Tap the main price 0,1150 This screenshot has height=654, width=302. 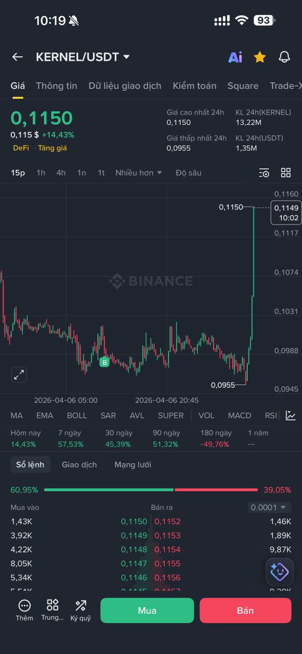point(41,118)
